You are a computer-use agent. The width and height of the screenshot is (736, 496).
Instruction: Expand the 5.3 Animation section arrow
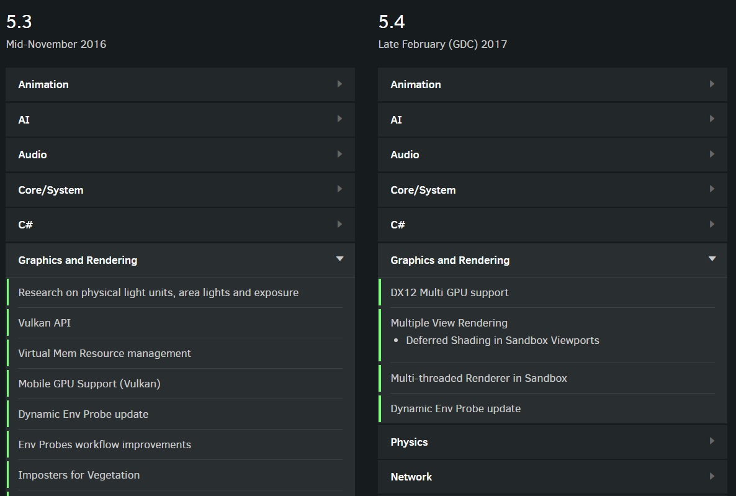pyautogui.click(x=339, y=84)
